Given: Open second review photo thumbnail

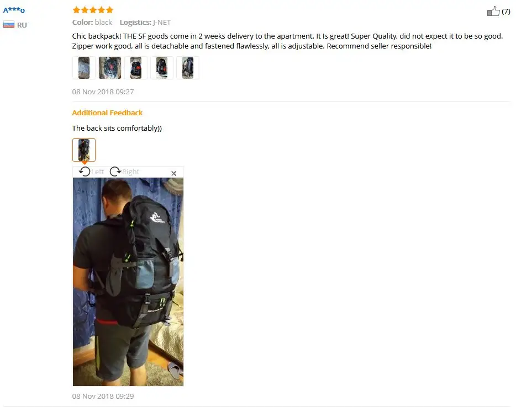Looking at the screenshot, I should (x=110, y=68).
